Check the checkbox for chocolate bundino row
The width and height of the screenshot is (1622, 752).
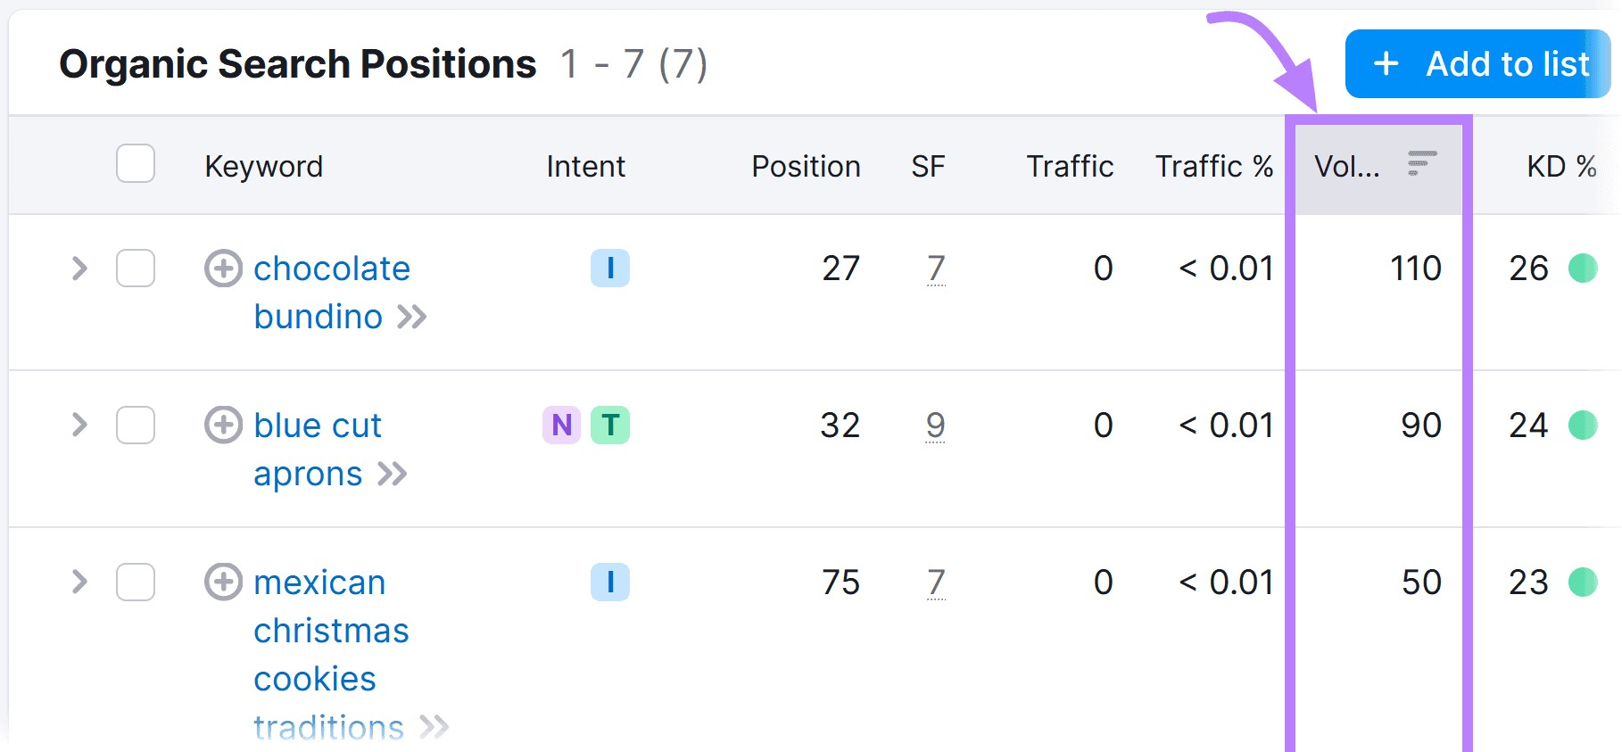135,269
